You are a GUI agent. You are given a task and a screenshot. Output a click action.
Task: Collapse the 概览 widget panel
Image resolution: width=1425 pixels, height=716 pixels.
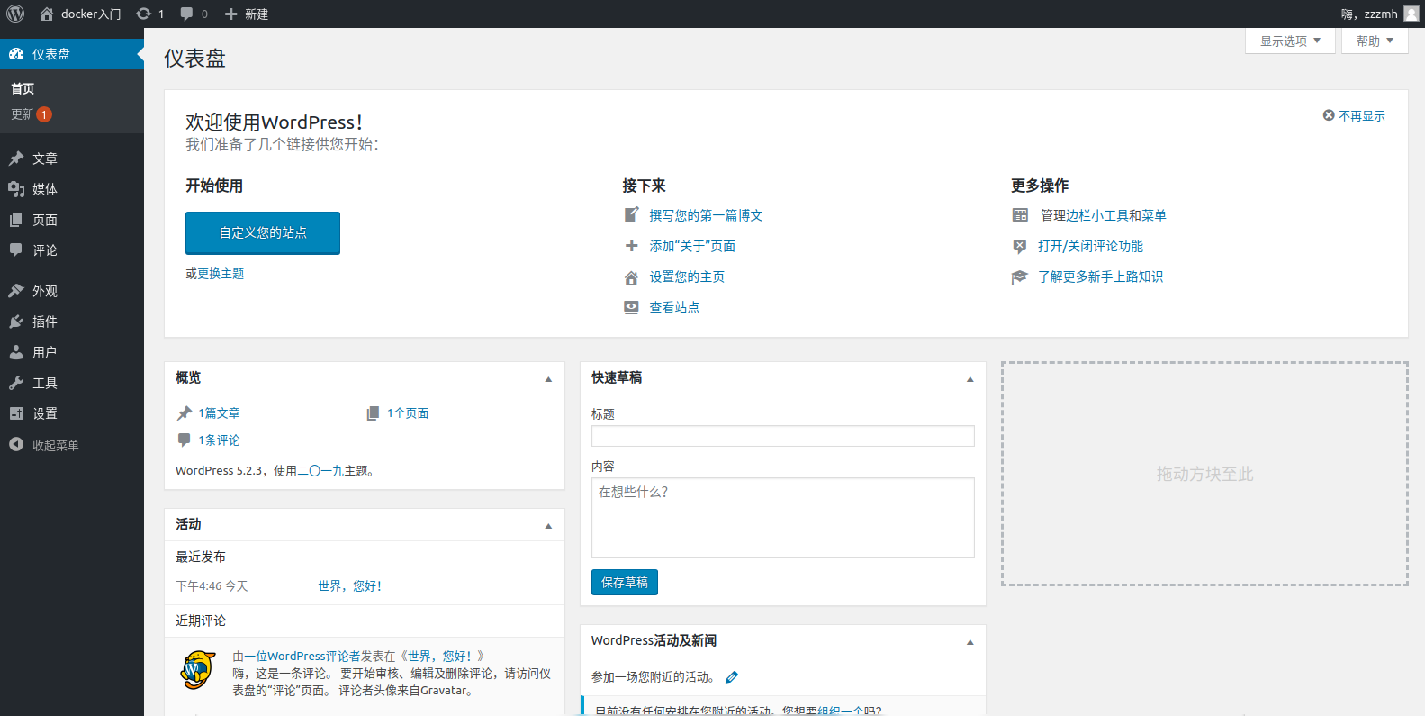tap(548, 379)
